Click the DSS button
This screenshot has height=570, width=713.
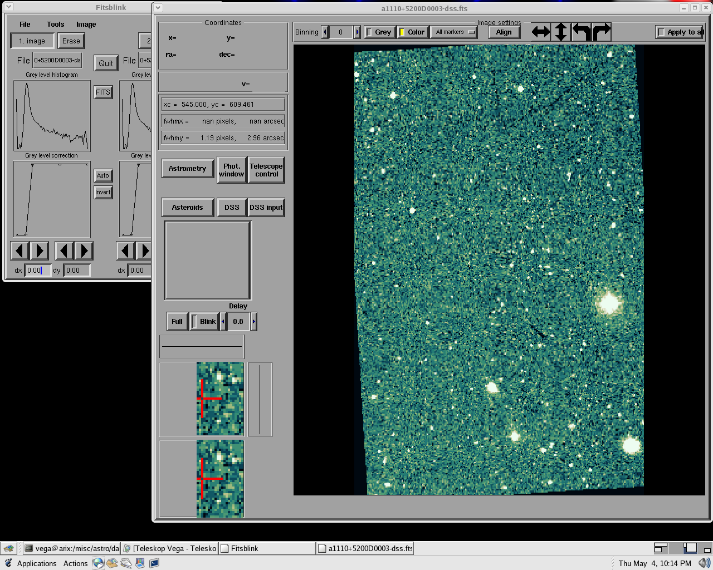(232, 208)
